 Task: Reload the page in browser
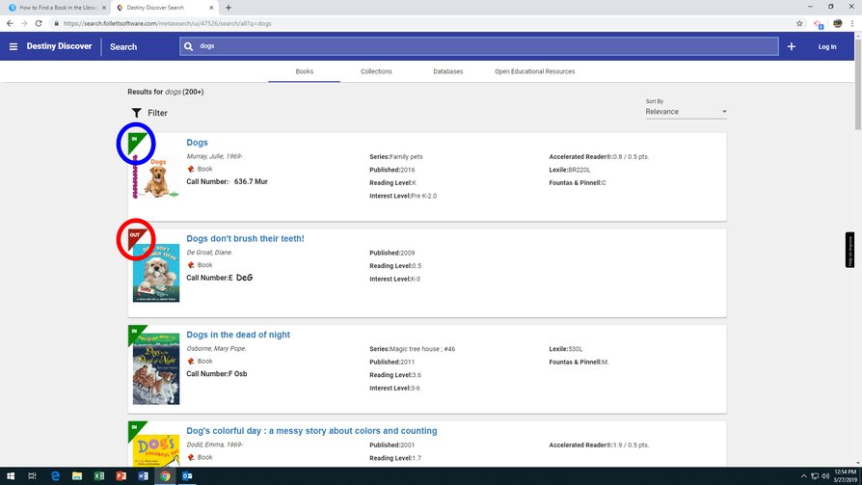(x=39, y=23)
